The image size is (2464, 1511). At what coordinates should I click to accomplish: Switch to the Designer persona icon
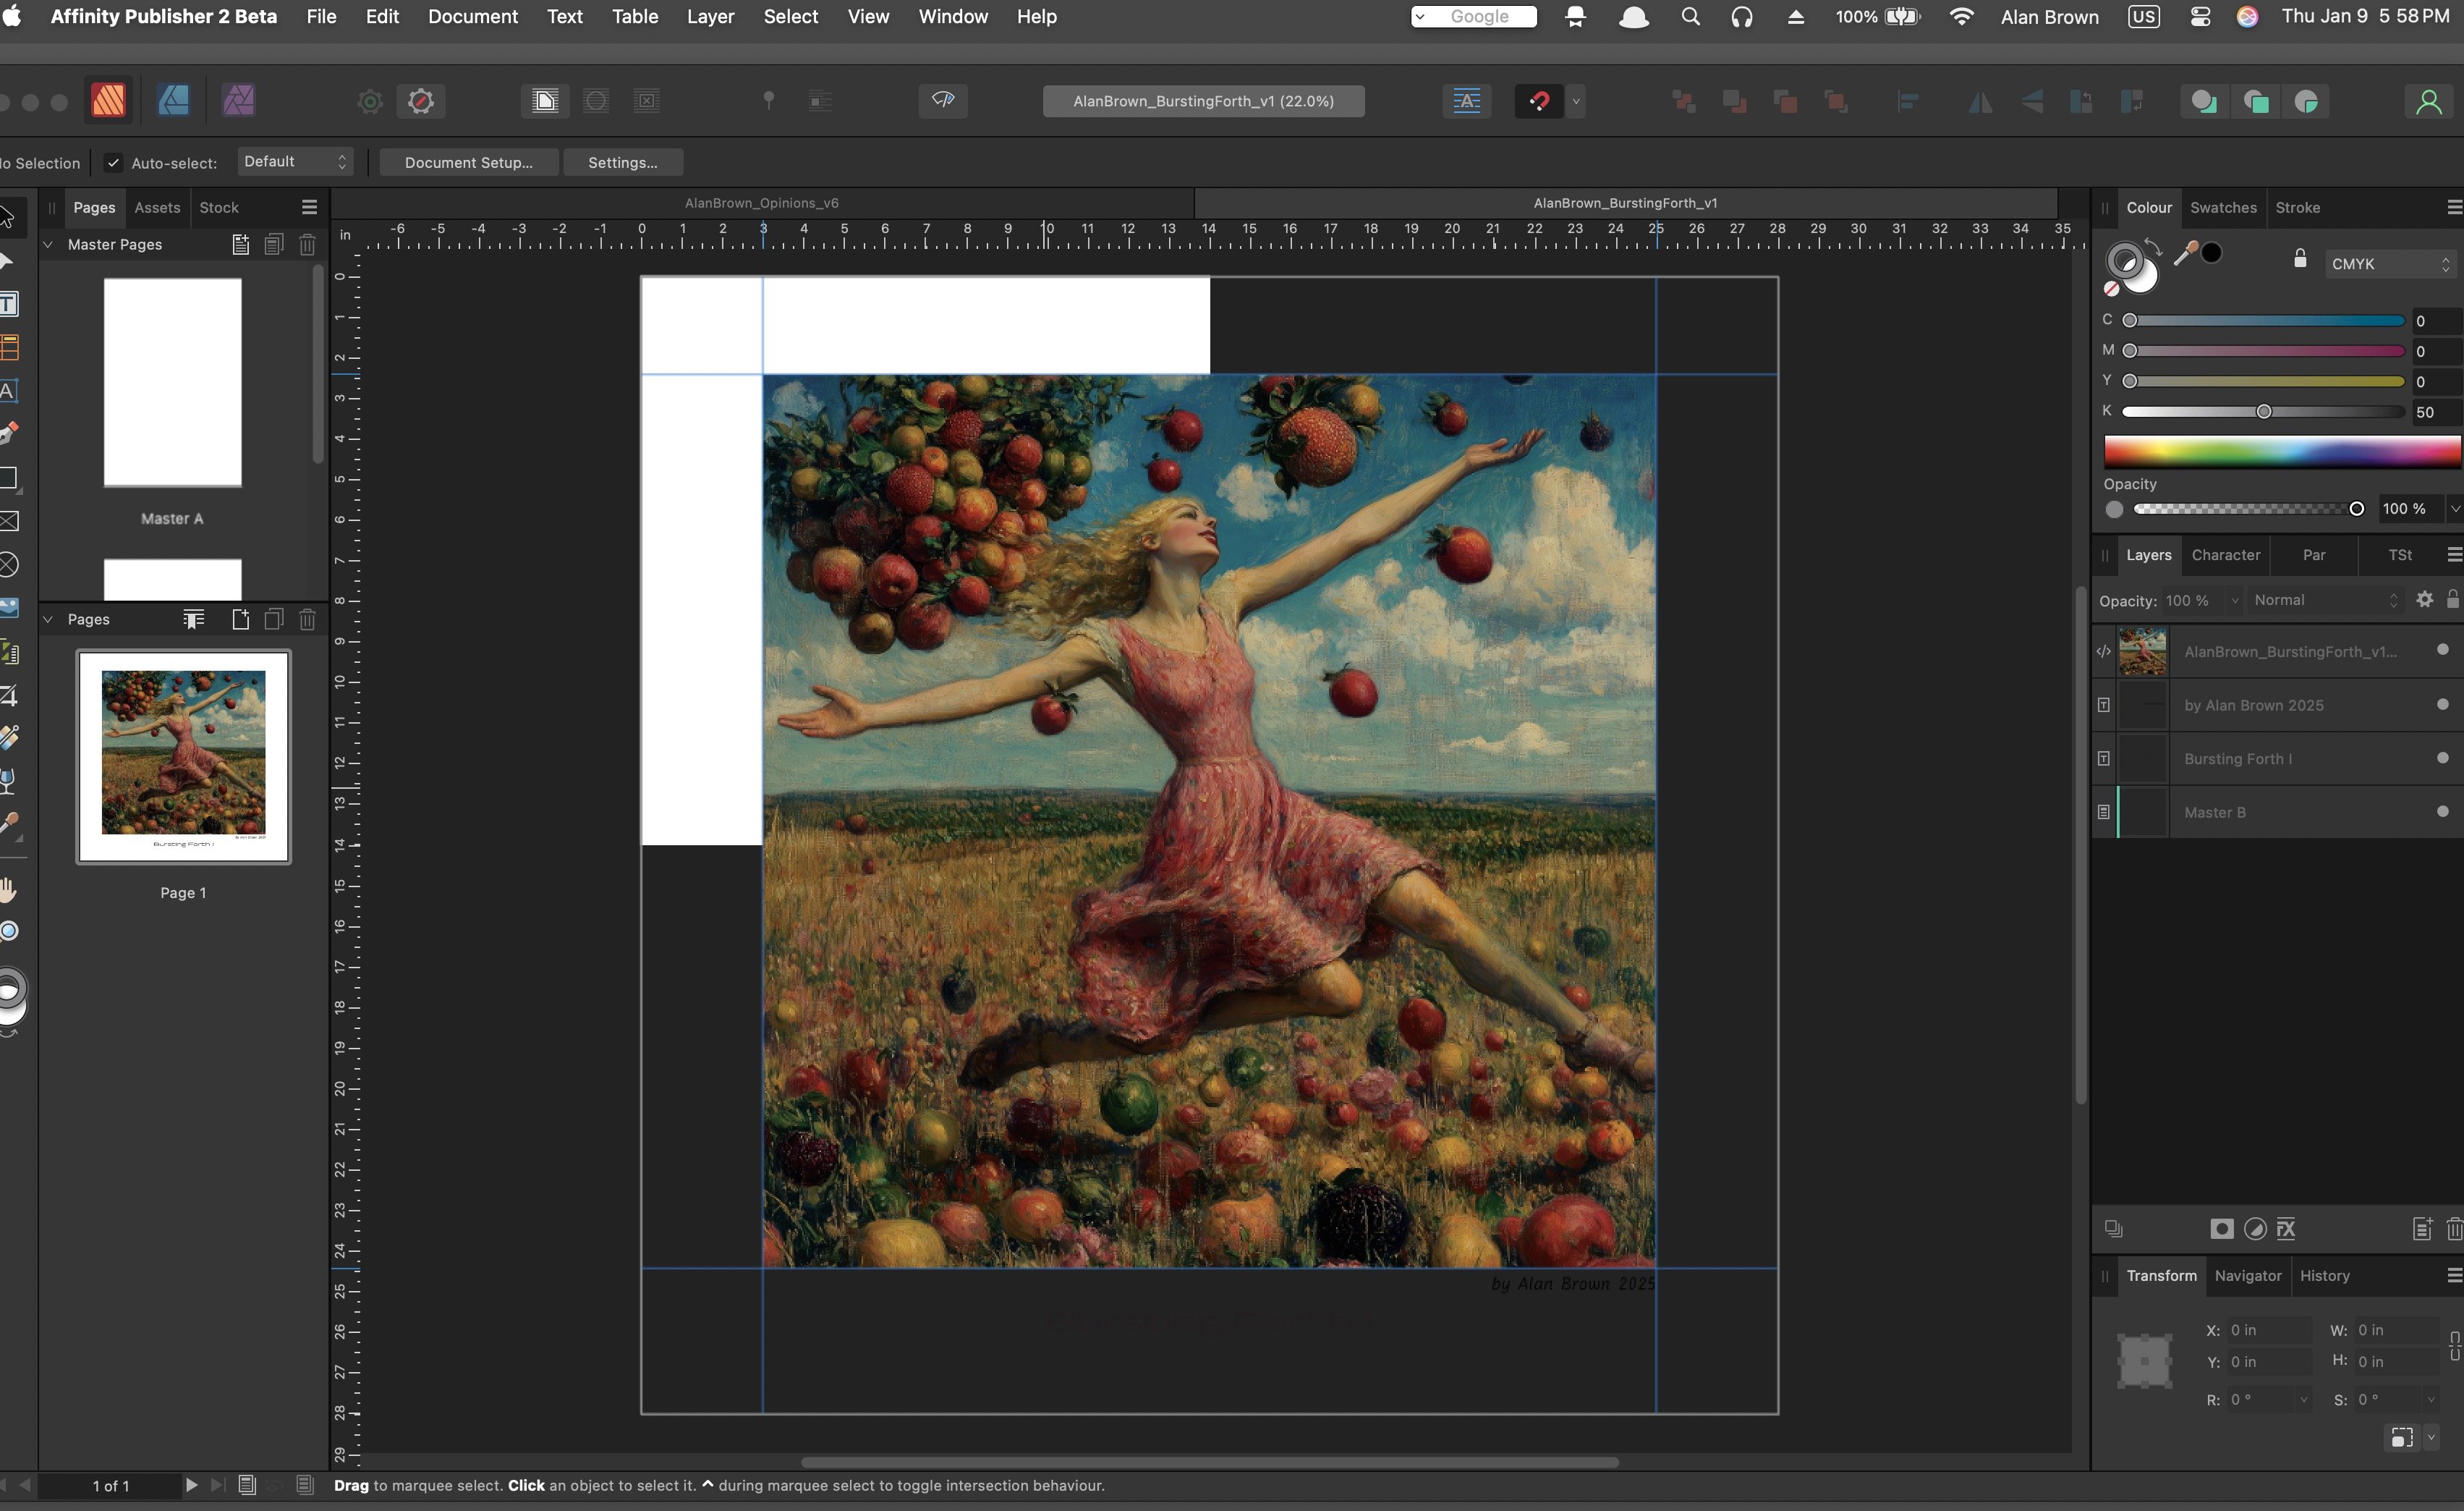(173, 100)
